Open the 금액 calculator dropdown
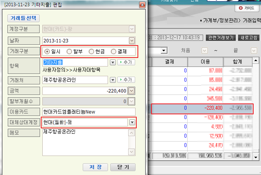Viewport: 261px width, 175px height. (x=132, y=91)
